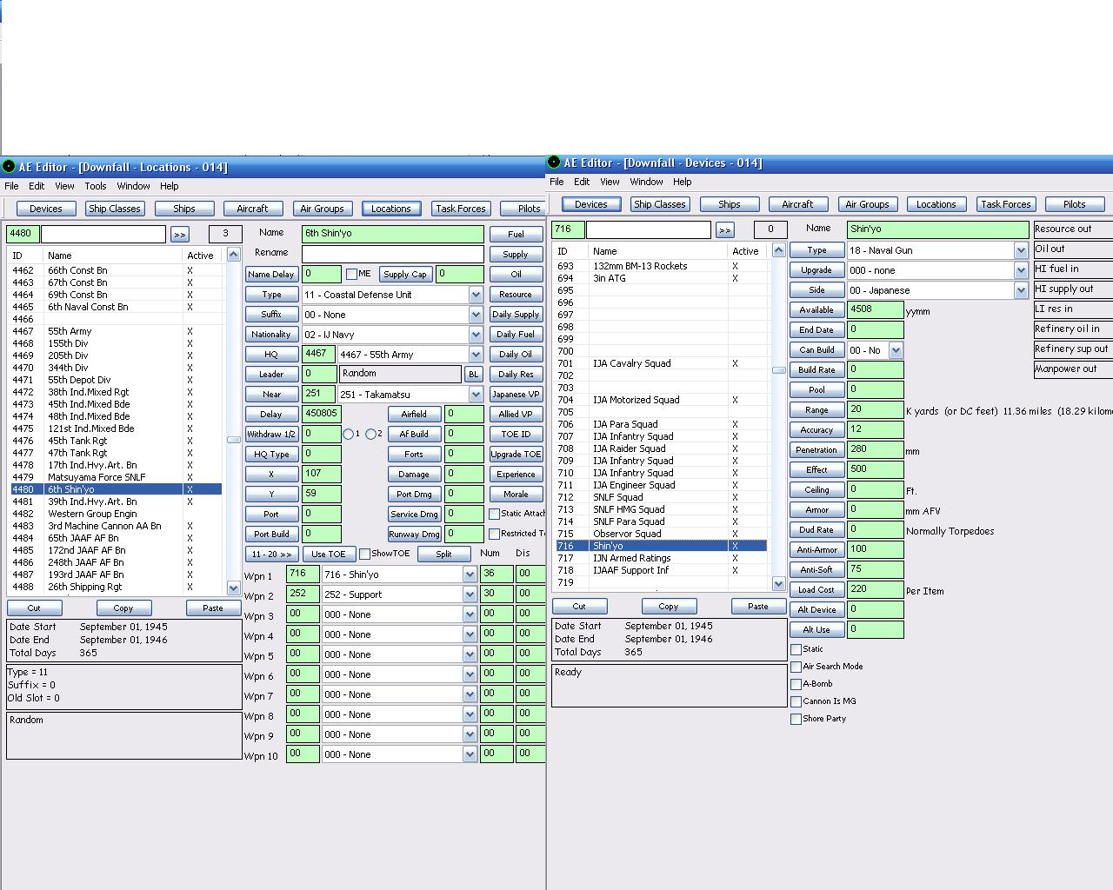Click the BL button next to Leader

474,375
